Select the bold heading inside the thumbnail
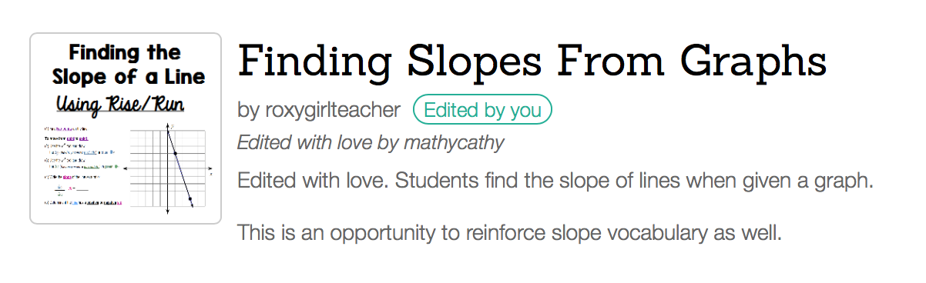 (x=128, y=65)
